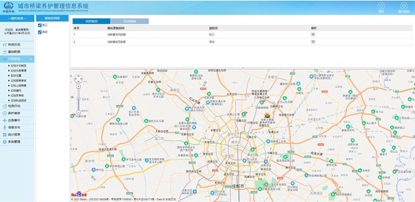This screenshot has width=415, height=202.
Task: Open the 巡检轨迹回放 submenu item
Action: pyautogui.click(x=18, y=100)
